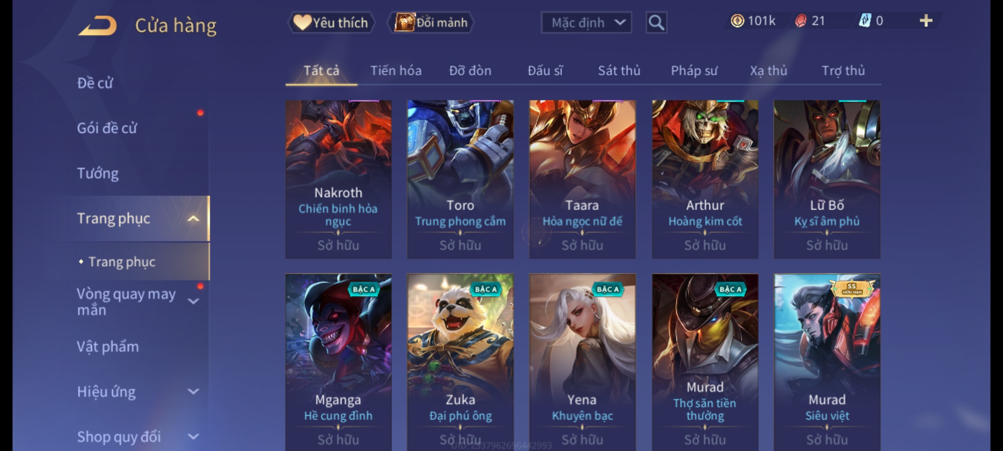Collapse the Trang phục sidebar section
This screenshot has height=451, width=1003.
(193, 218)
